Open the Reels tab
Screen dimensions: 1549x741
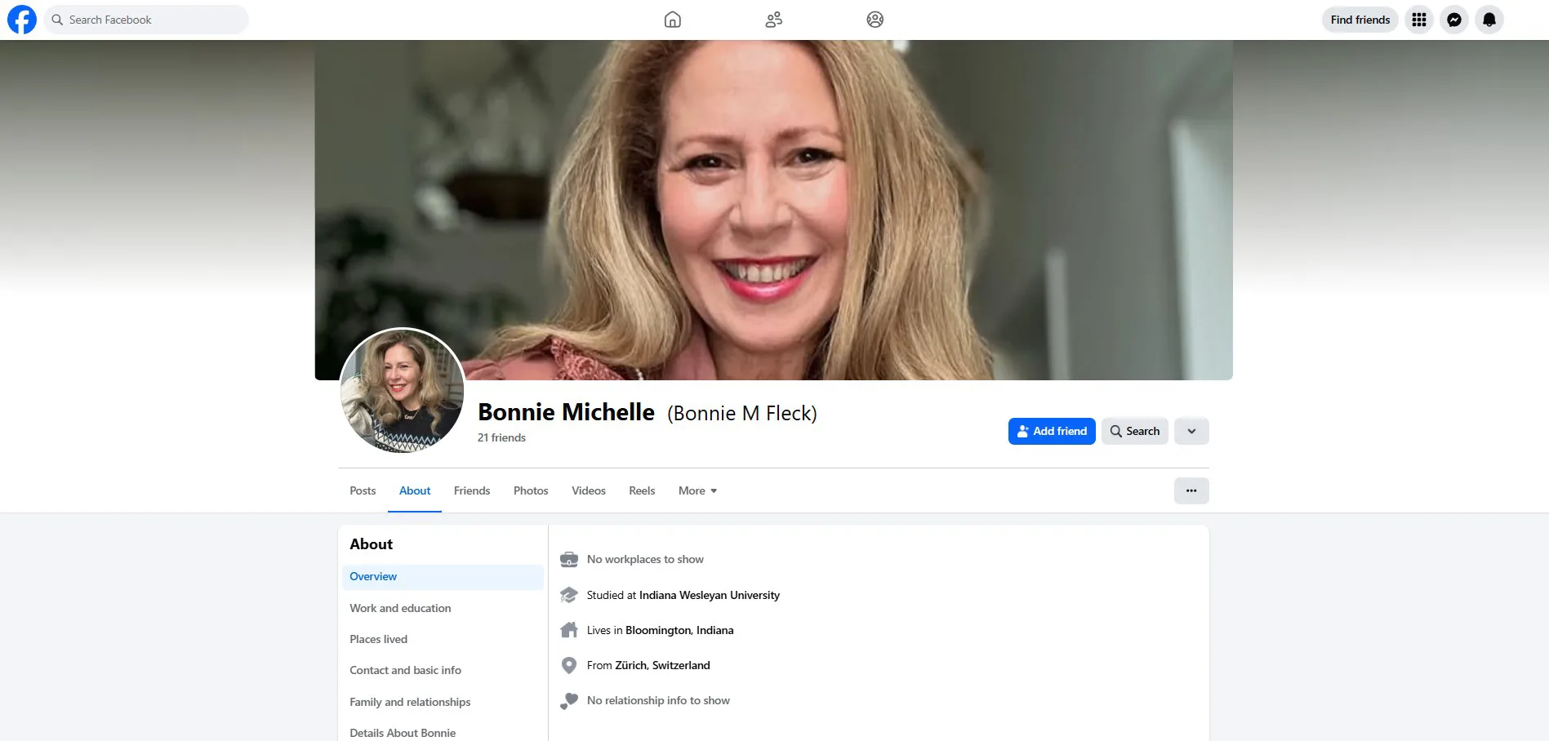pos(642,490)
